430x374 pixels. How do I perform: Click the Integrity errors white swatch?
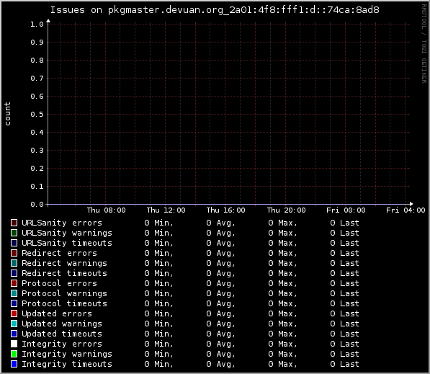click(14, 344)
